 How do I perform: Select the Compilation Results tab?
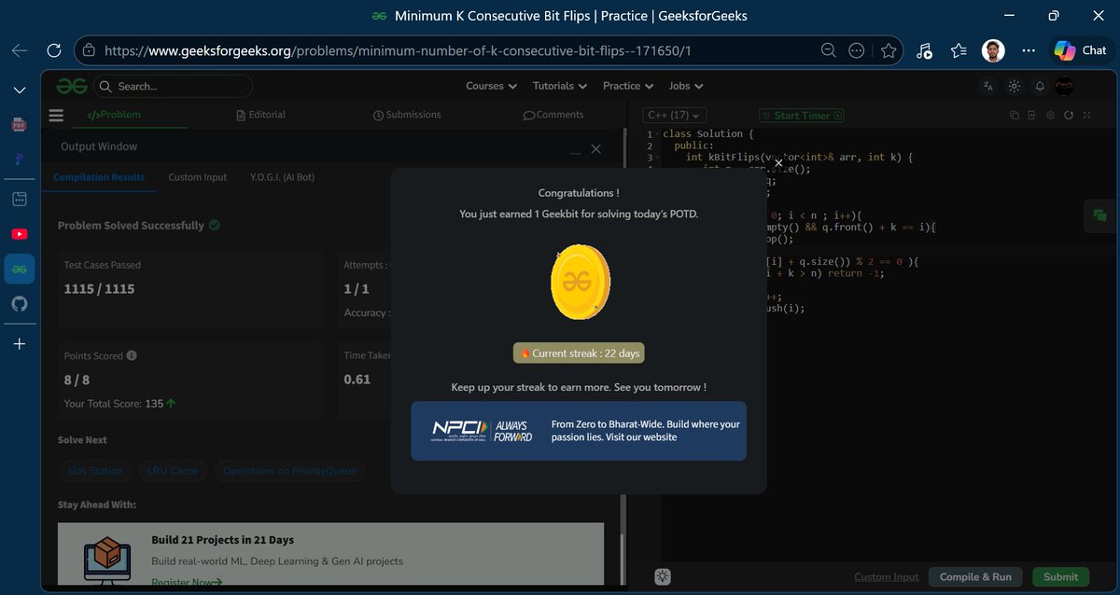point(99,177)
